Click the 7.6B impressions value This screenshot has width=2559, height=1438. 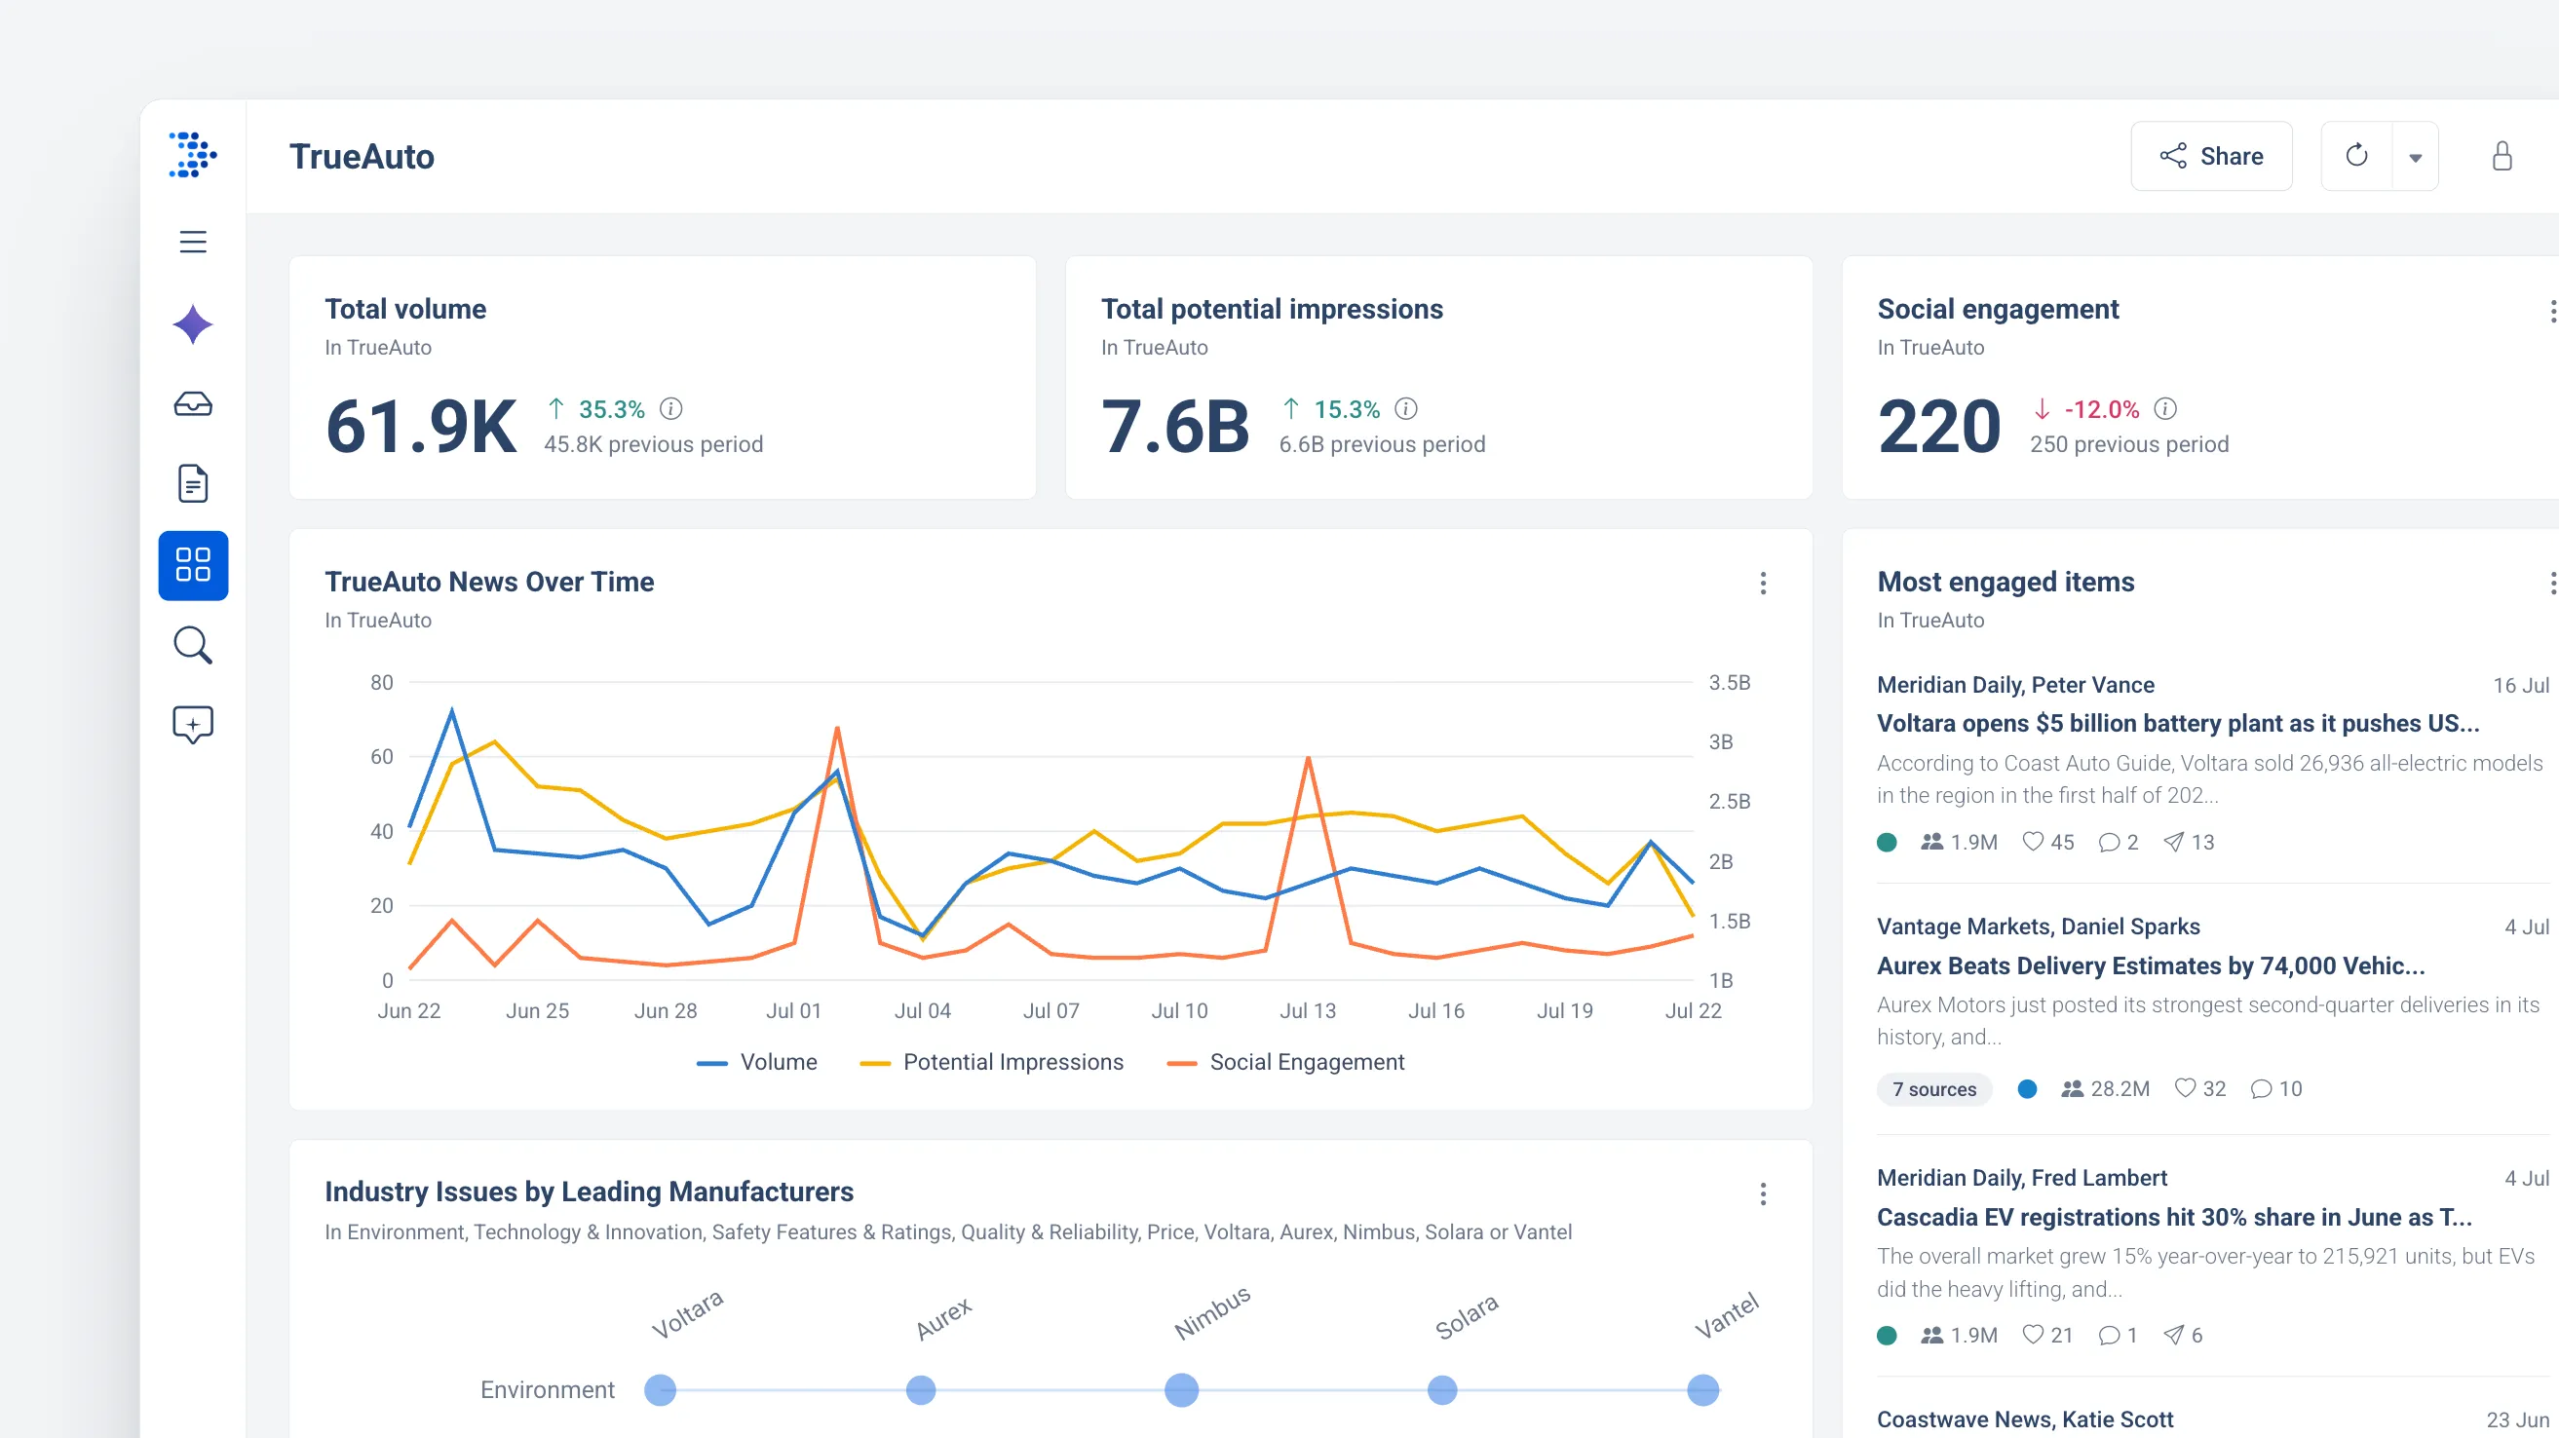1175,427
